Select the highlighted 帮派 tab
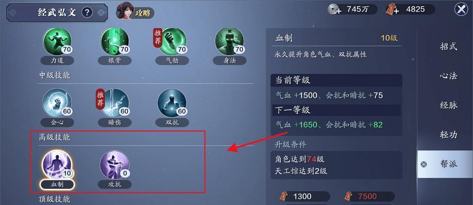Viewport: 473px width, 205px height. click(x=445, y=164)
